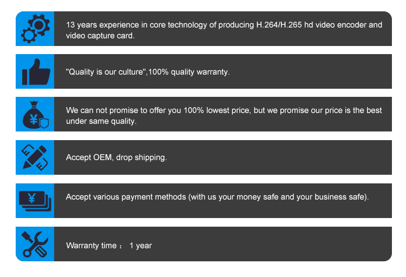Viewport: 406px width, 277px height.
Task: Click the pencil and ruler icon
Action: 35,157
